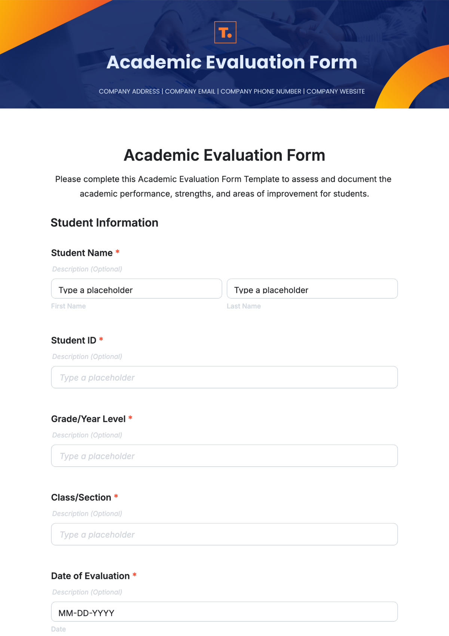Click the orange T logo icon
Image resolution: width=449 pixels, height=636 pixels.
[224, 32]
